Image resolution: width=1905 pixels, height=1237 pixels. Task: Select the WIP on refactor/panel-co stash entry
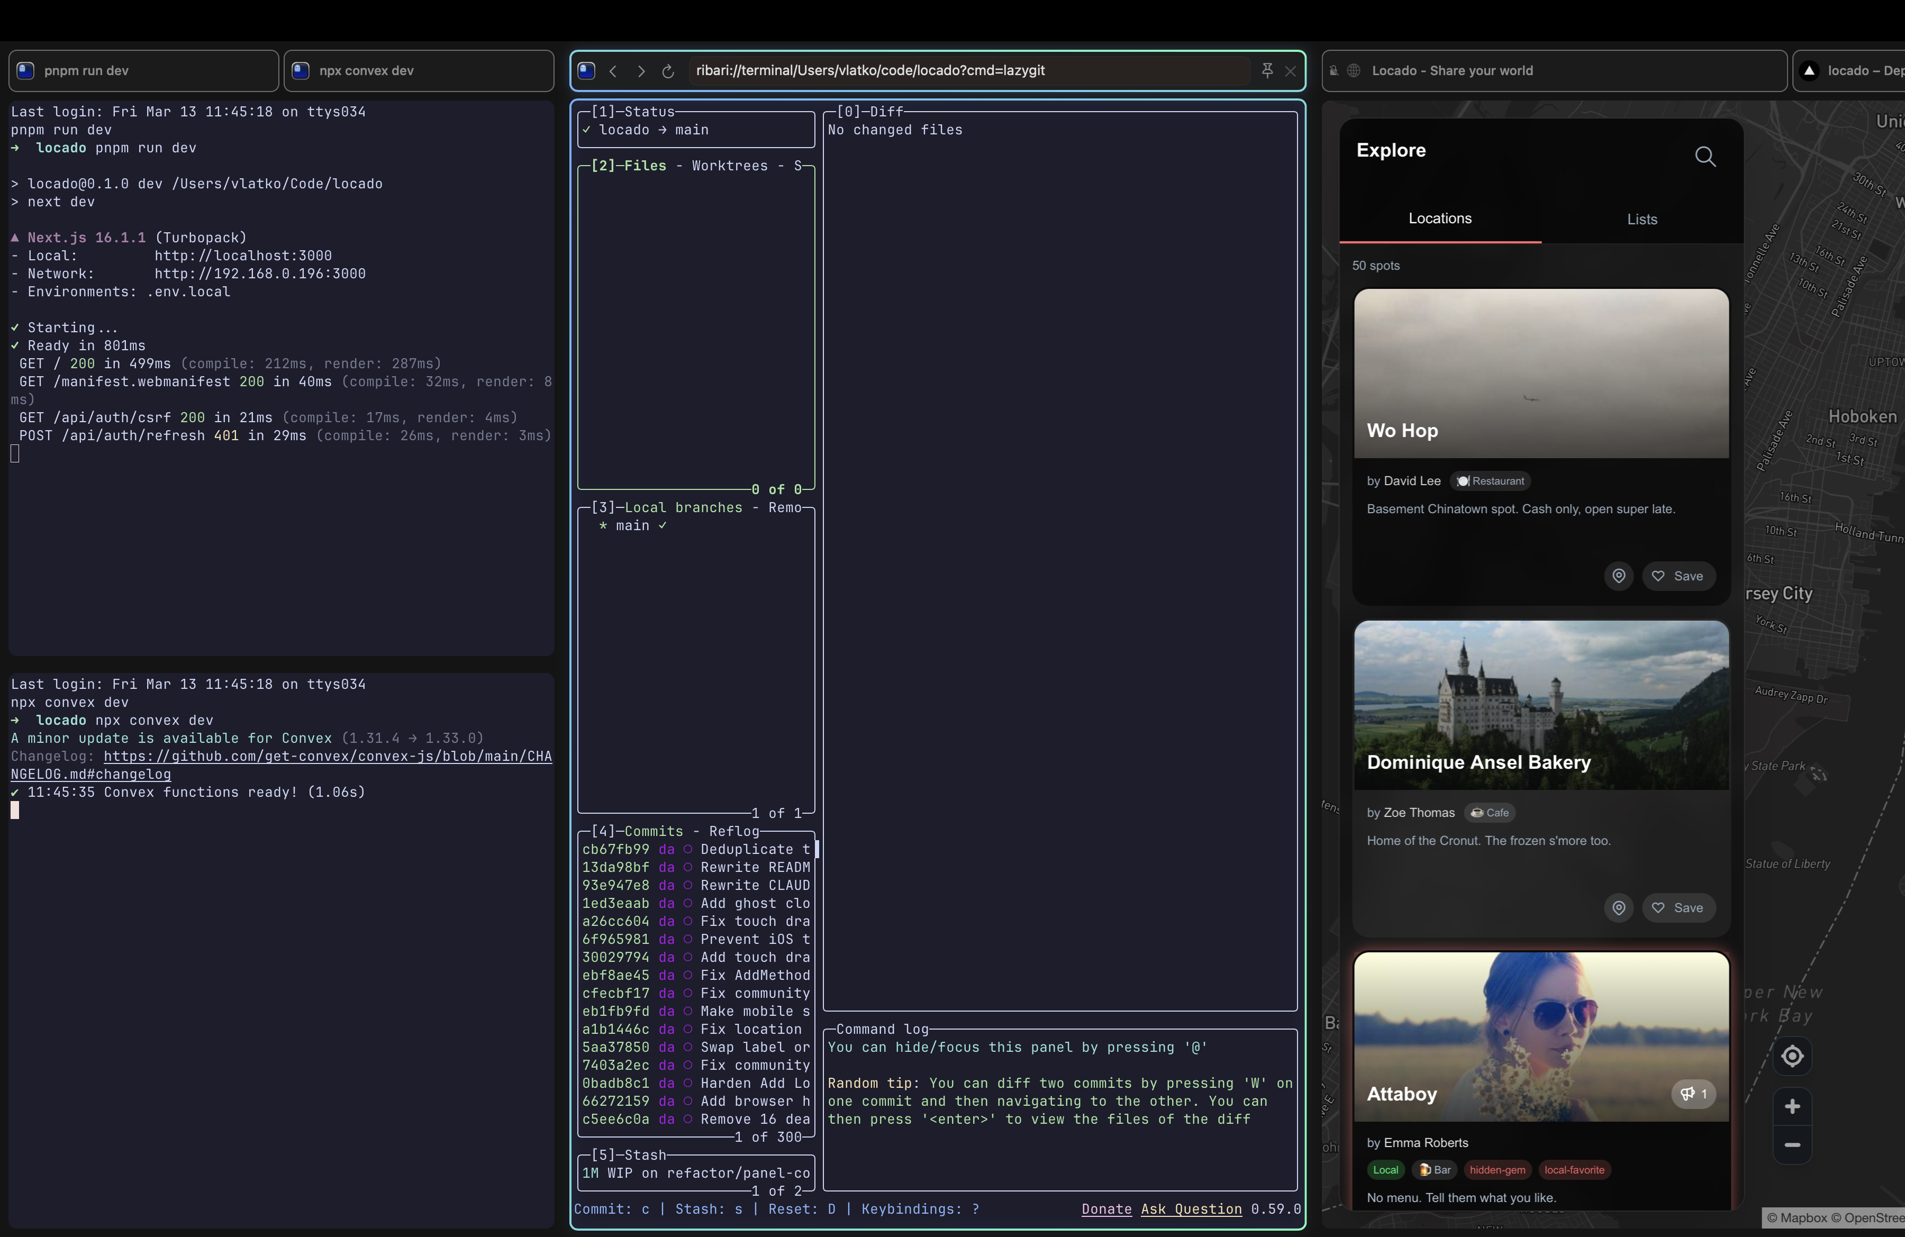pos(696,1173)
